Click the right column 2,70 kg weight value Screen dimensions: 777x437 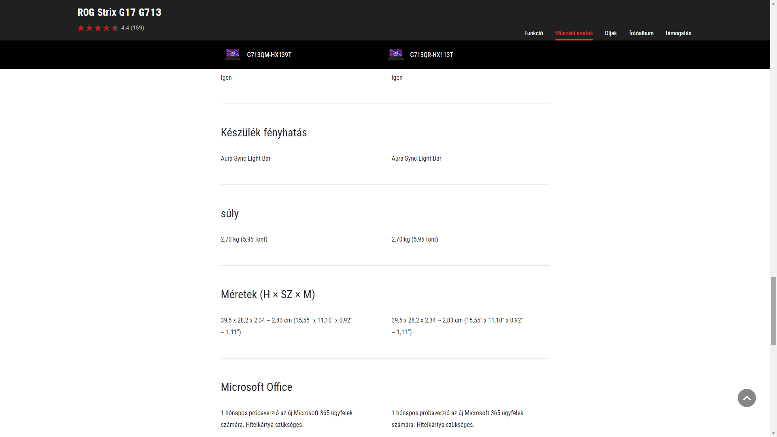coord(415,240)
